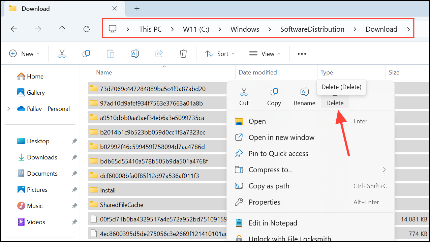
Task: Cut the folder using the context menu icon
Action: (x=244, y=91)
